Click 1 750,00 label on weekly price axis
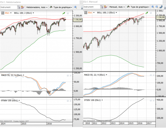 (x=78, y=38)
